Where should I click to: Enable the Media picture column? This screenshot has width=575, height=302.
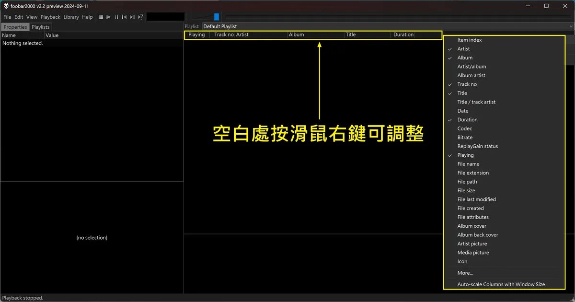click(504, 253)
